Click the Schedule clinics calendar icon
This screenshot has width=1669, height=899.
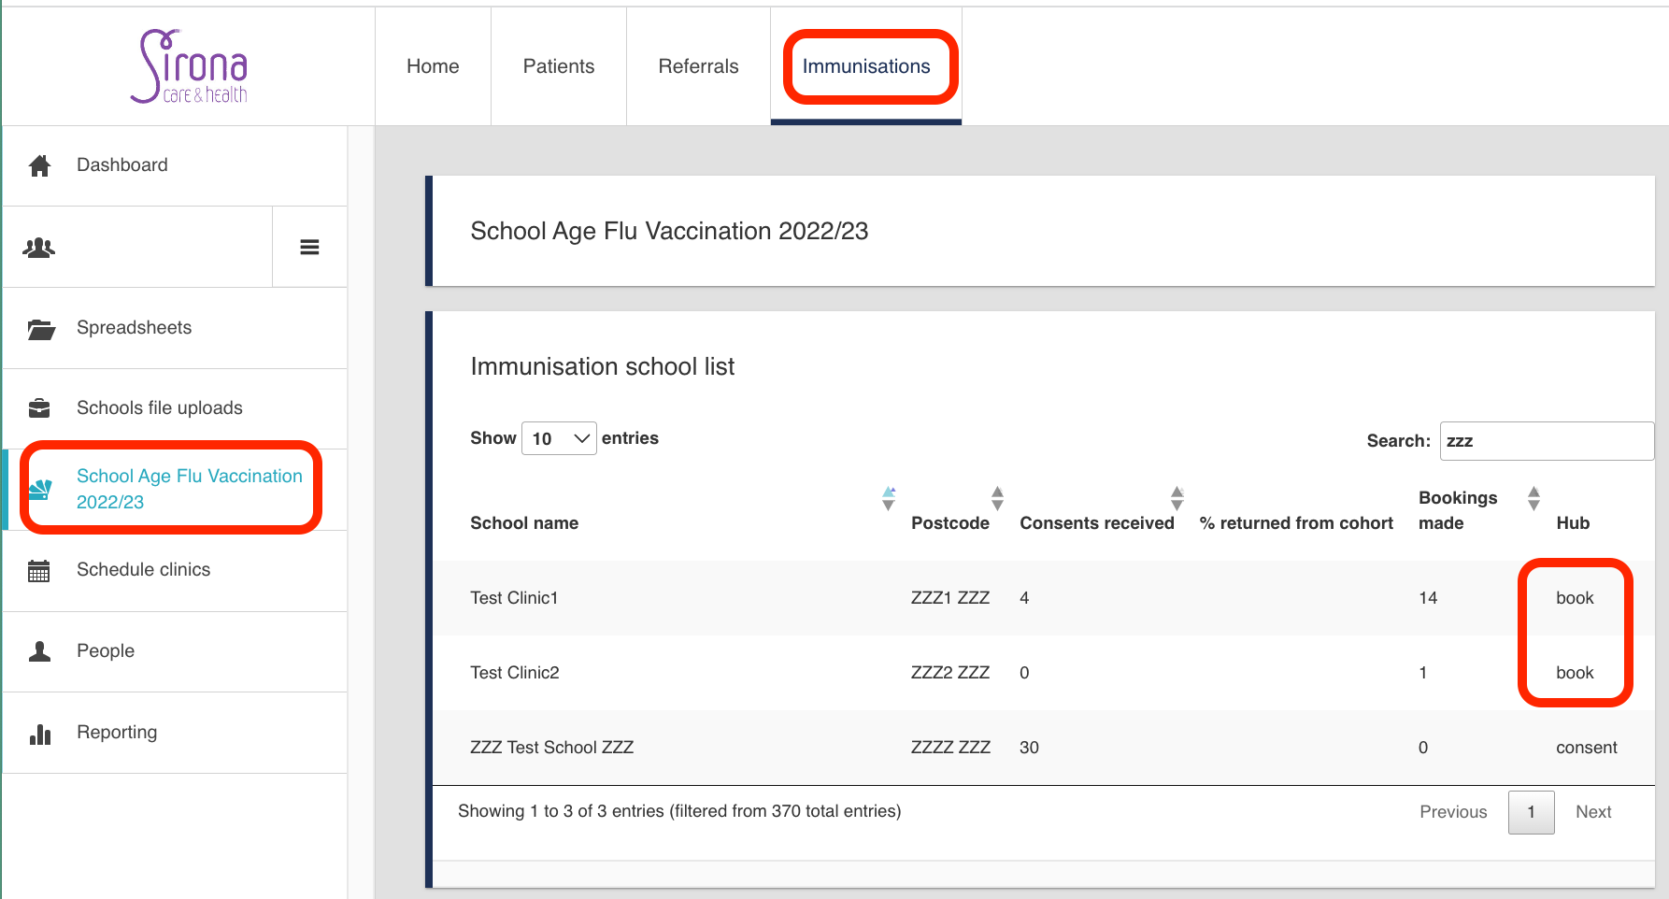(39, 571)
